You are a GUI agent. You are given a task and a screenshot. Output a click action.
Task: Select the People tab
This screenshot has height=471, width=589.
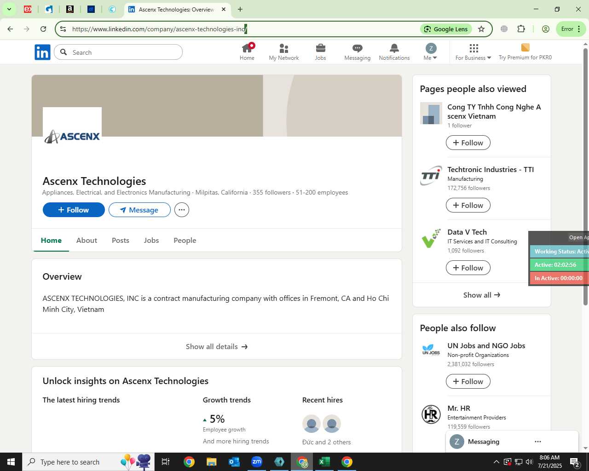click(185, 240)
